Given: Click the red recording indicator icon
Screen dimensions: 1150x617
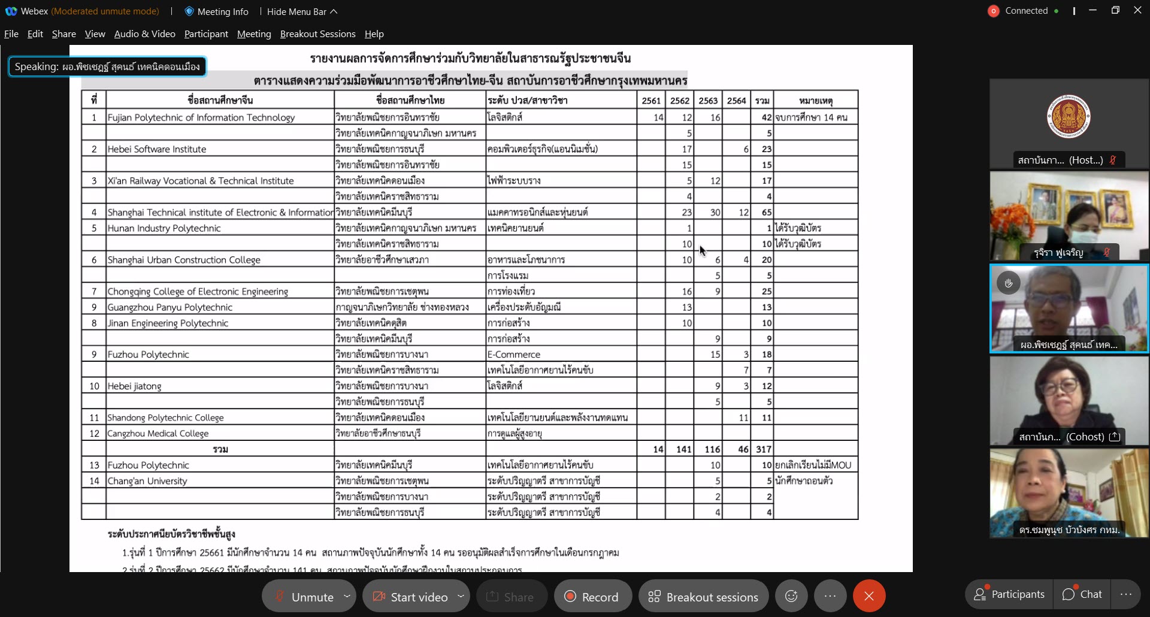Looking at the screenshot, I should 994,11.
